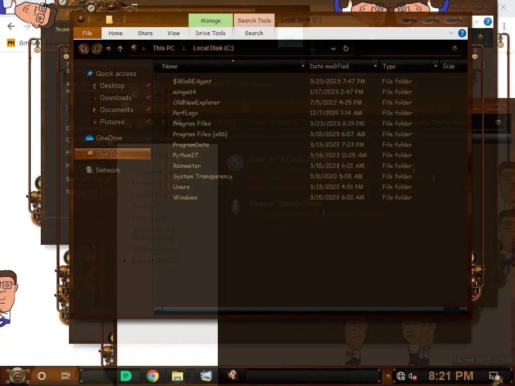Click Local Disk (C:) breadcrumb

(213, 48)
